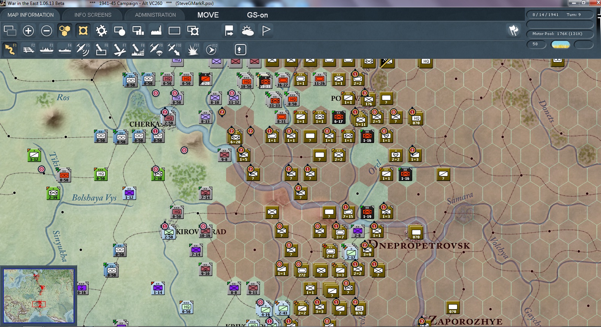
Task: Toggle the hex grid overlay
Action: 65,30
